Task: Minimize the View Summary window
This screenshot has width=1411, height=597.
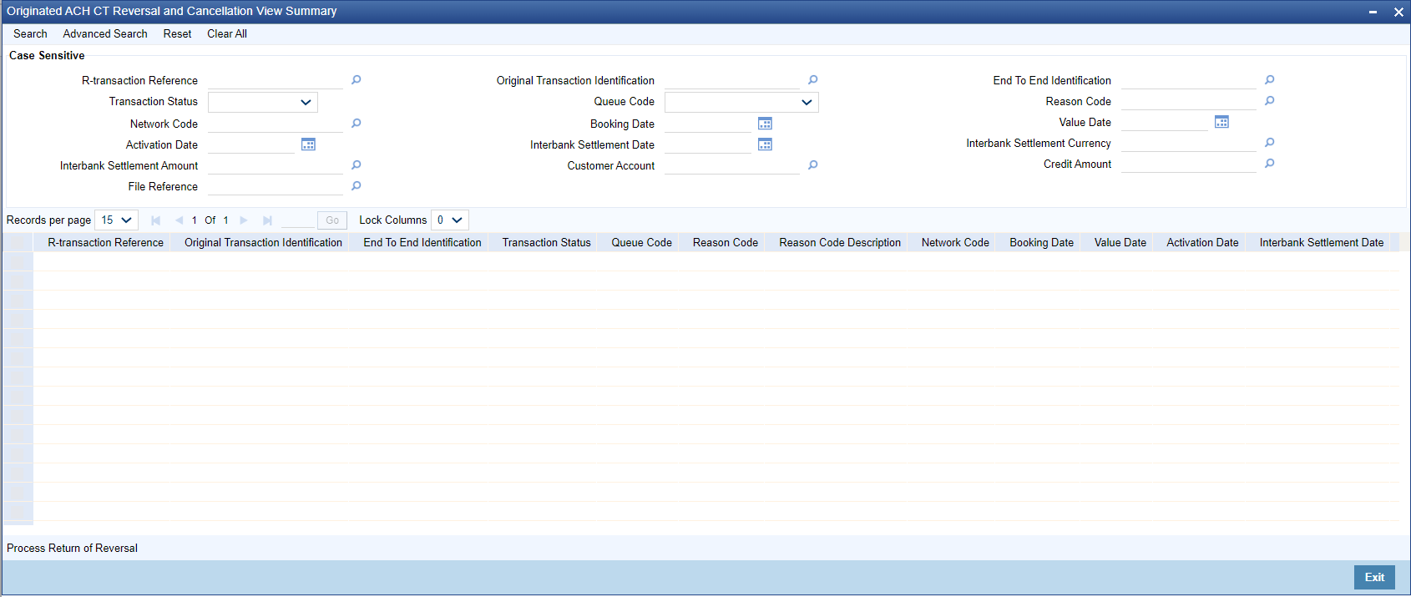Action: pyautogui.click(x=1373, y=12)
